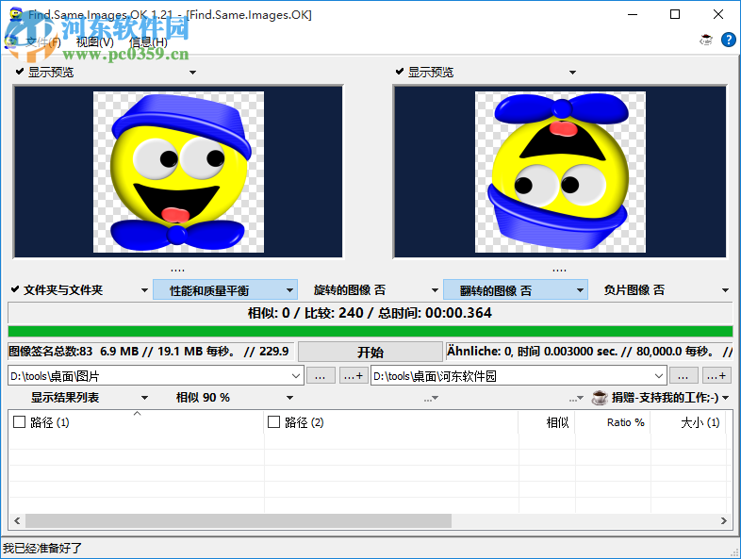Click the left smiley preview image

[178, 172]
